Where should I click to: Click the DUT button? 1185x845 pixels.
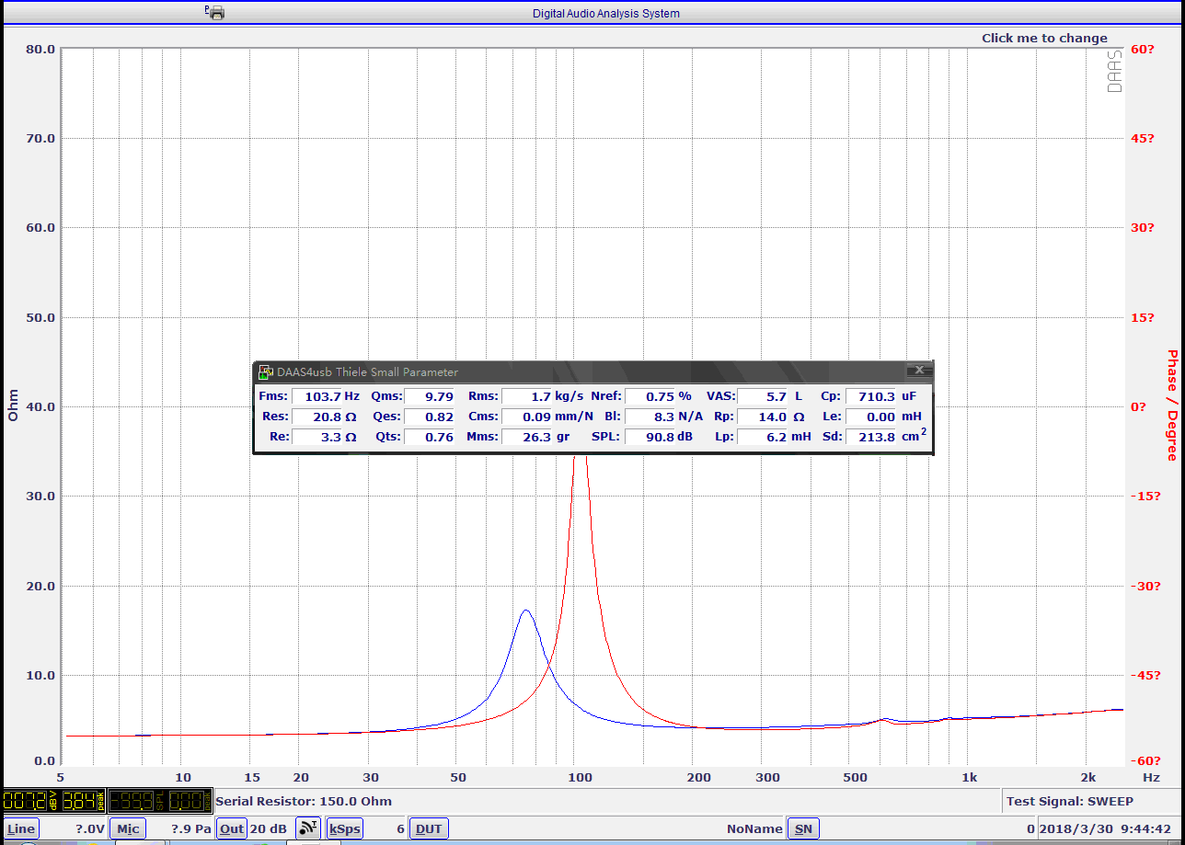point(428,828)
